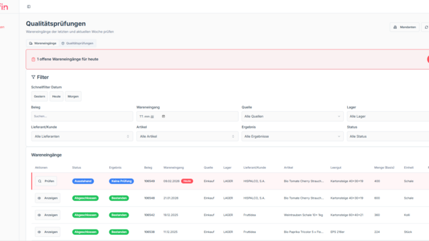Image resolution: width=429 pixels, height=241 pixels.
Task: Click the refresh icon button
Action: [426, 27]
